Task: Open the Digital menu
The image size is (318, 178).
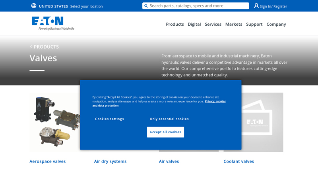Action: pos(194,24)
